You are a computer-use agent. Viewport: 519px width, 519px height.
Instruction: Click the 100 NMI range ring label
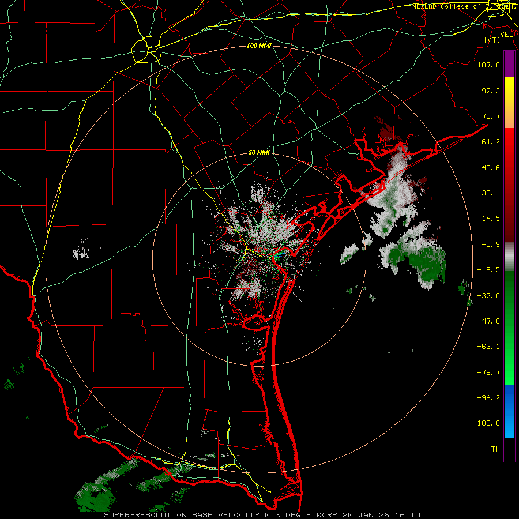click(259, 46)
